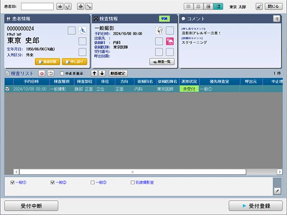The width and height of the screenshot is (287, 215).
Task: Check the 乳腺撮影室 checkbox
Action: pos(132,183)
